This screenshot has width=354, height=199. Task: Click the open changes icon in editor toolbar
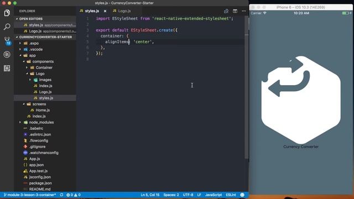226,11
